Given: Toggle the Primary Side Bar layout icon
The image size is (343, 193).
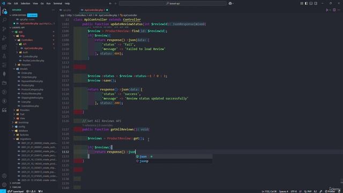Looking at the screenshot, I should (x=306, y=4).
